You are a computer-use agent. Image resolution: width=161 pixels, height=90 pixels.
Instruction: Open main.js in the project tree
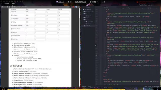click(x=89, y=24)
